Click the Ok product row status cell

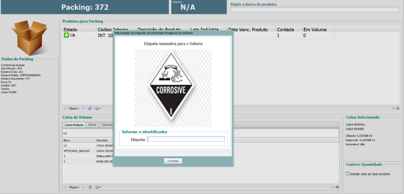tap(73, 35)
